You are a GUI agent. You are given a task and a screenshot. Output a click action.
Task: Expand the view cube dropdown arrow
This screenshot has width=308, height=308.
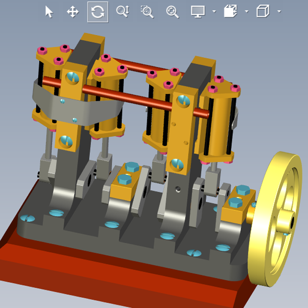click(x=279, y=11)
